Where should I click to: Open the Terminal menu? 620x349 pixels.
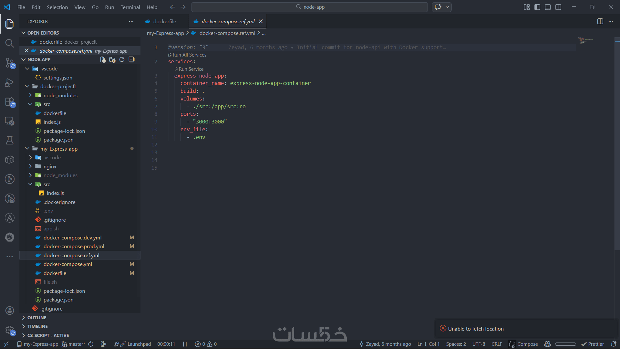(130, 7)
